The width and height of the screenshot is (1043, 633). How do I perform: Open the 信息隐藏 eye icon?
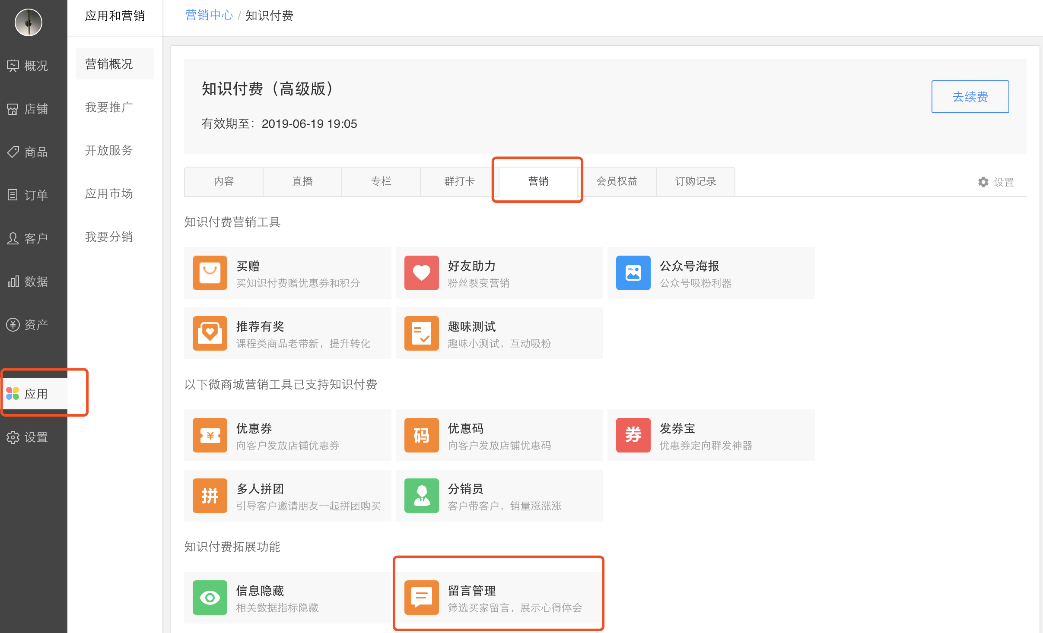point(210,597)
